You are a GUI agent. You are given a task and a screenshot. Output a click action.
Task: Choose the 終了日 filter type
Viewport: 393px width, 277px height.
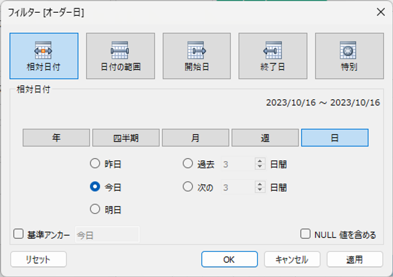tap(273, 56)
